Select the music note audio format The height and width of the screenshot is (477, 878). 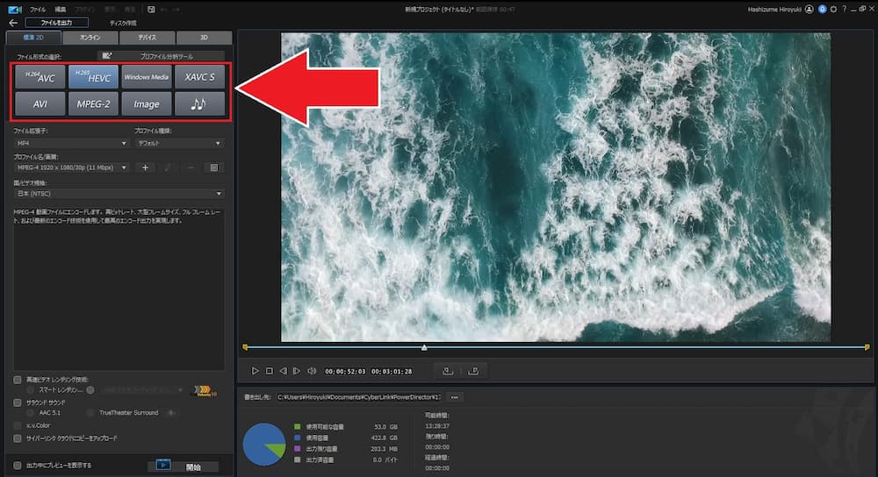[199, 103]
